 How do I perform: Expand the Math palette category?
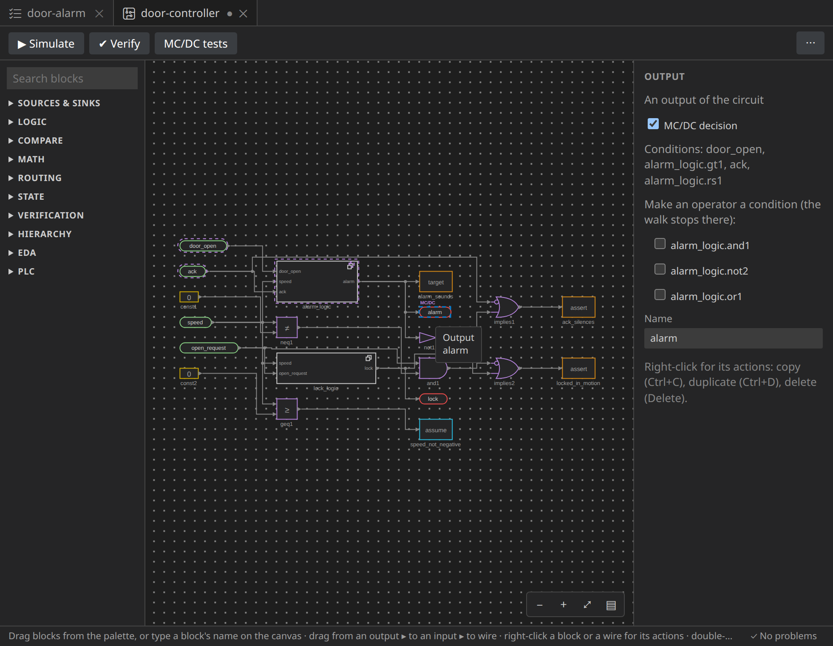point(72,159)
